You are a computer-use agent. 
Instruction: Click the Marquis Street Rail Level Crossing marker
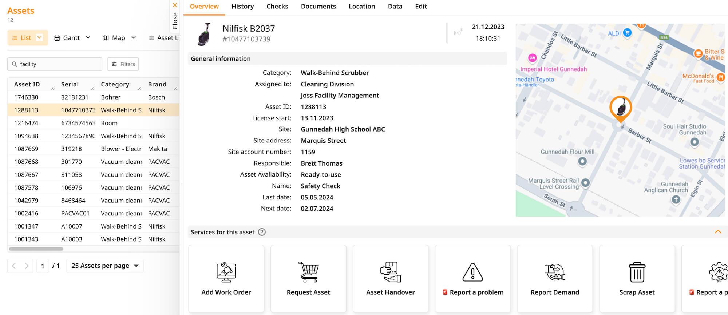[x=585, y=183]
